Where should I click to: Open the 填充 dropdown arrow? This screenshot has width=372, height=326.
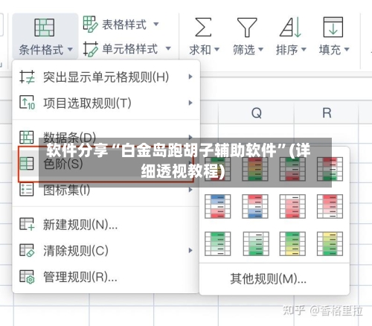click(x=347, y=49)
